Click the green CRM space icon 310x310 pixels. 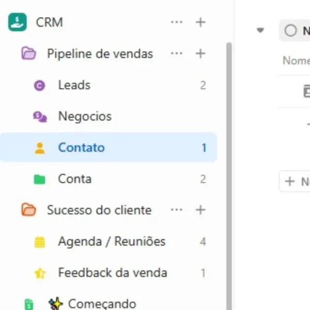(17, 22)
